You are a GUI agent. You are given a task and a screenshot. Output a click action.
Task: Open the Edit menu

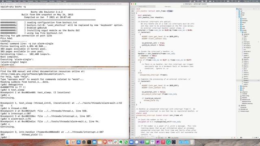point(19,1)
